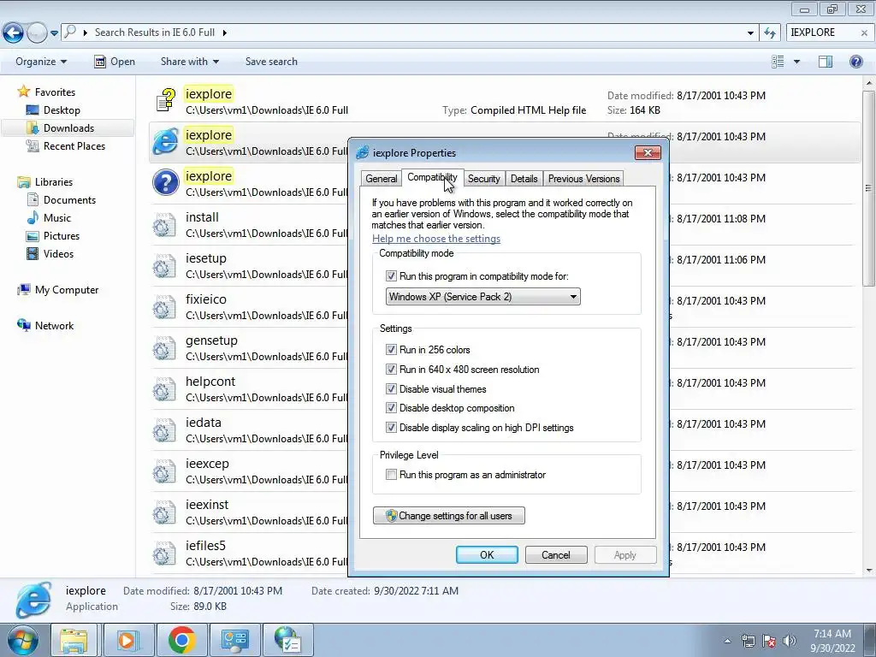Switch to the General tab in Properties

point(381,179)
